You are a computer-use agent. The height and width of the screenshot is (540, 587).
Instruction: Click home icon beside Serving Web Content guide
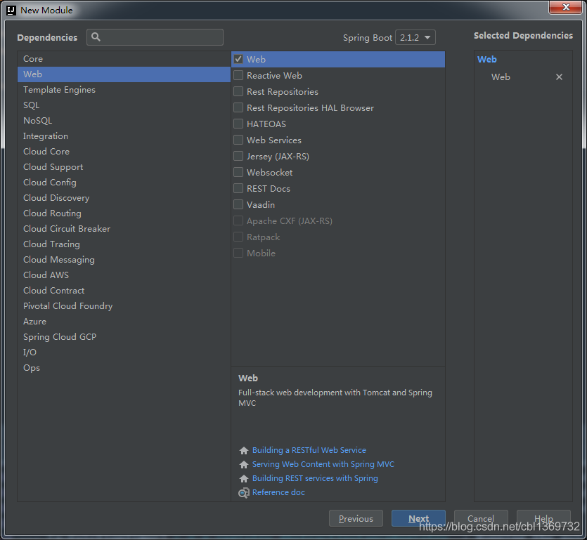244,465
